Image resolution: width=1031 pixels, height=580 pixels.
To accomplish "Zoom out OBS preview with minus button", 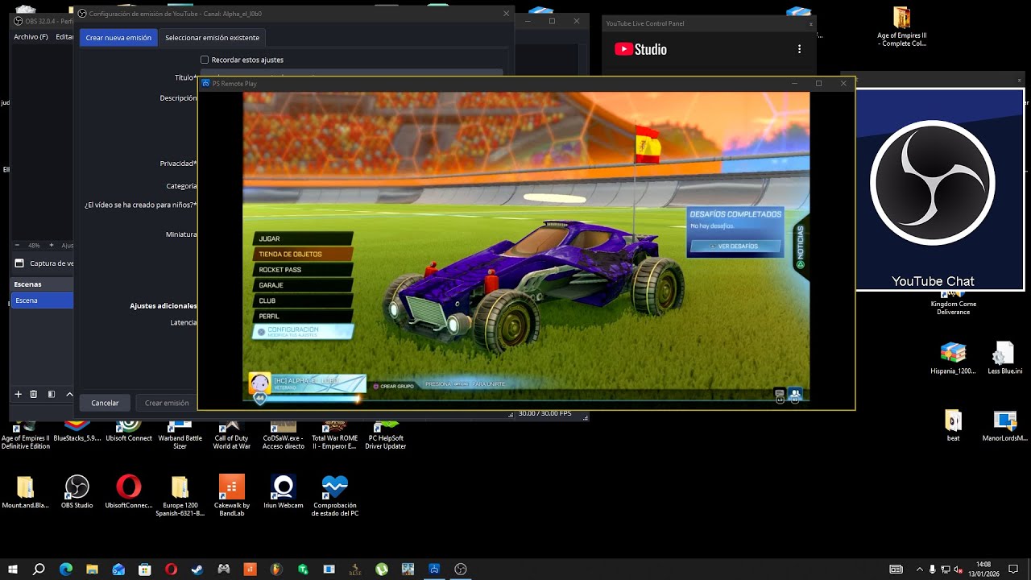I will tap(18, 245).
